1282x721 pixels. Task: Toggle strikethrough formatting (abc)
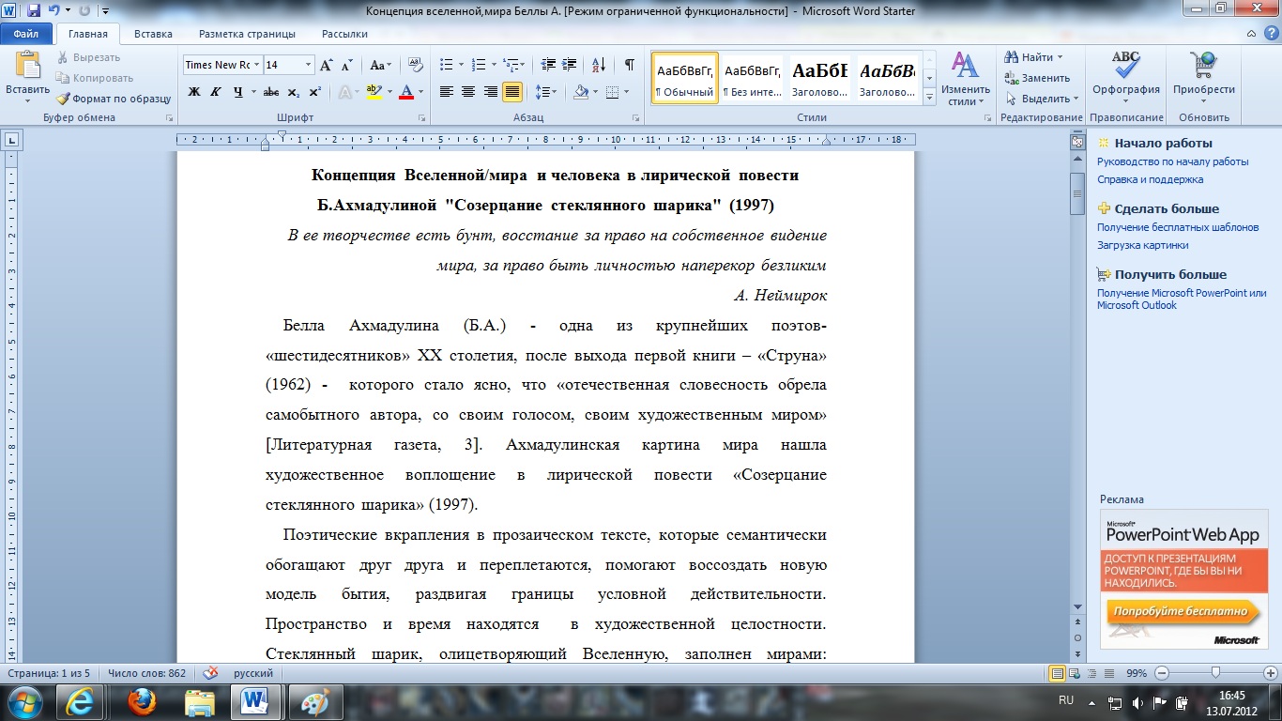(x=271, y=92)
